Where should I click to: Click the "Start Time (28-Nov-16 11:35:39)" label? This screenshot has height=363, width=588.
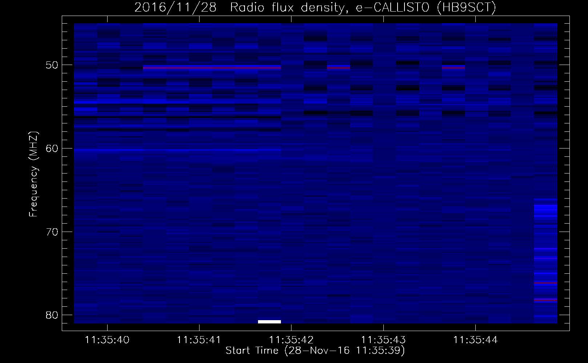tap(315, 351)
